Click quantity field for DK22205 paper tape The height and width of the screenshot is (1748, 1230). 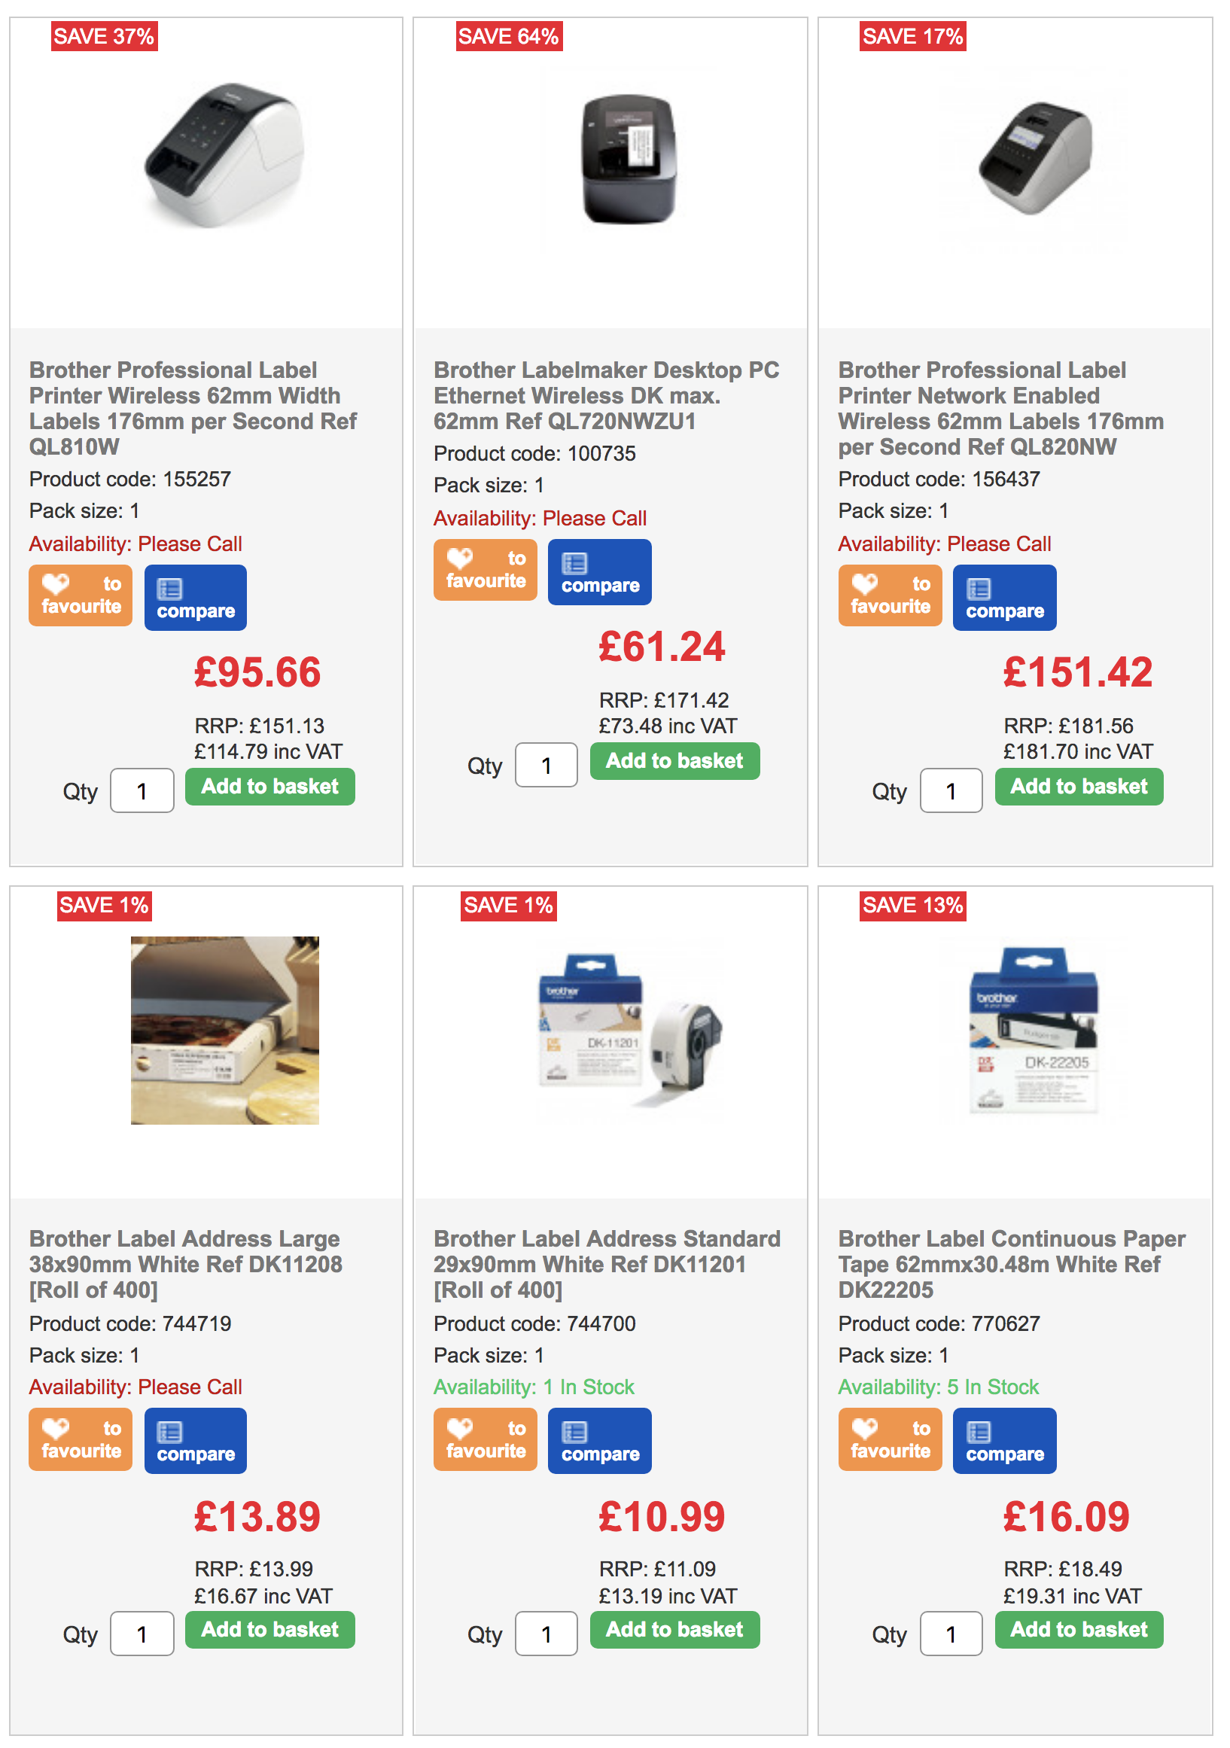[951, 1635]
